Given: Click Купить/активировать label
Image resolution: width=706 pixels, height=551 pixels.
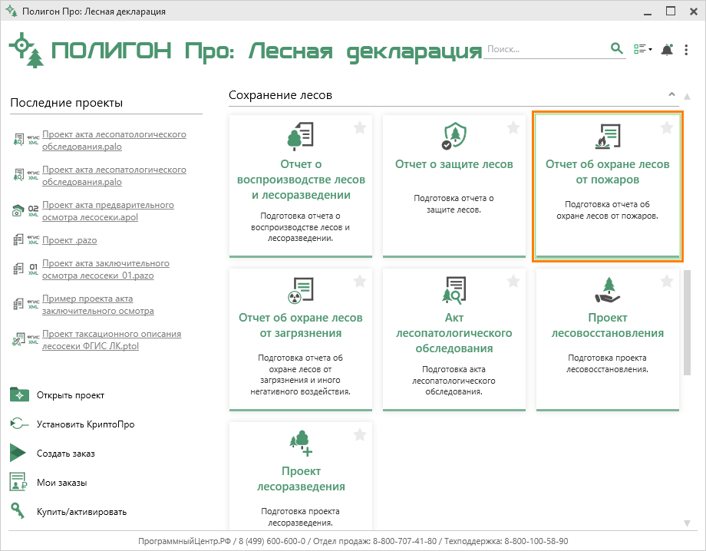Looking at the screenshot, I should coord(81,512).
